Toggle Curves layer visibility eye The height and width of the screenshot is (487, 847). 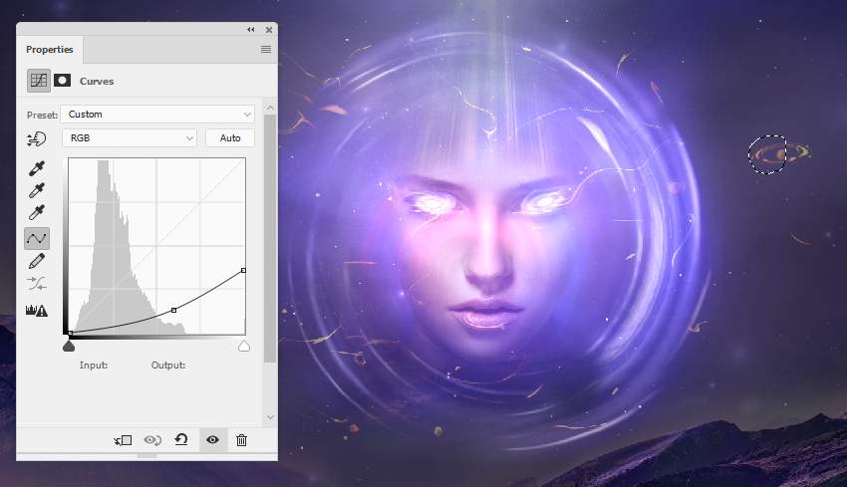pos(212,439)
